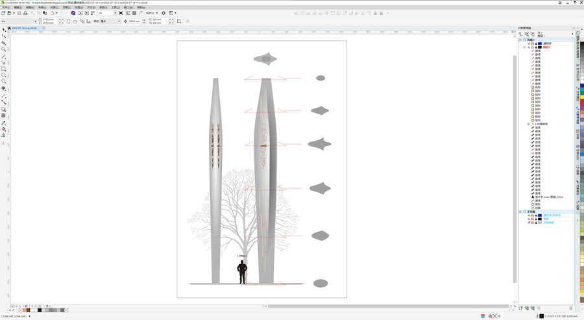Select the Interactive Fill tool

pos(3,129)
